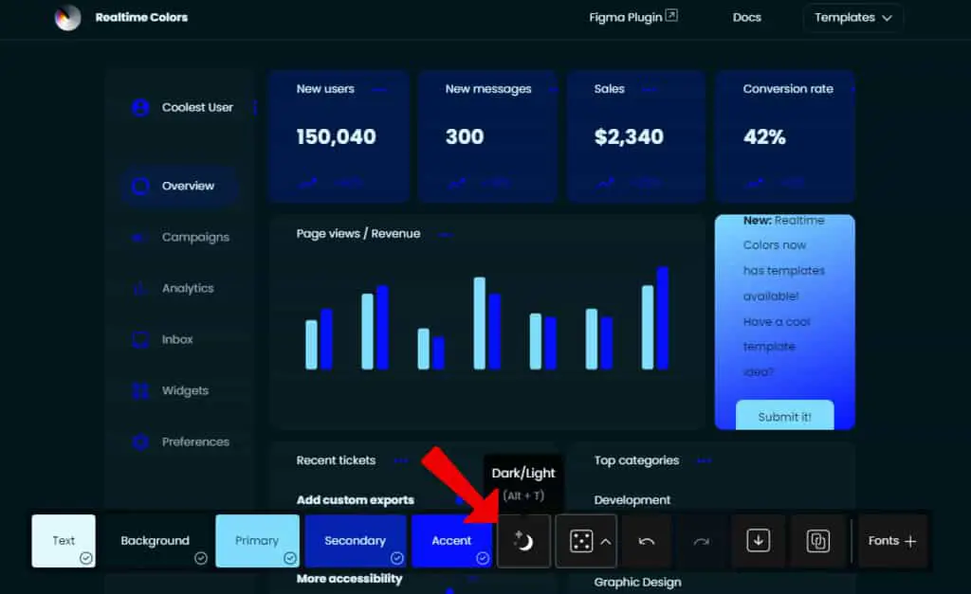Click the Realtime Colors logo icon
This screenshot has width=971, height=594.
[x=67, y=17]
